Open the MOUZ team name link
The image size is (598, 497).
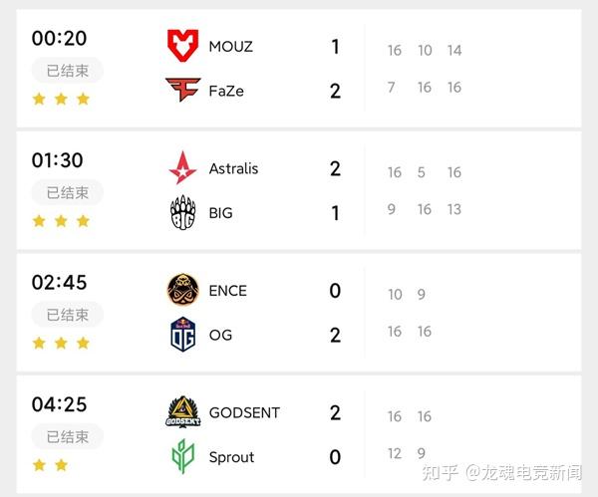pyautogui.click(x=231, y=47)
